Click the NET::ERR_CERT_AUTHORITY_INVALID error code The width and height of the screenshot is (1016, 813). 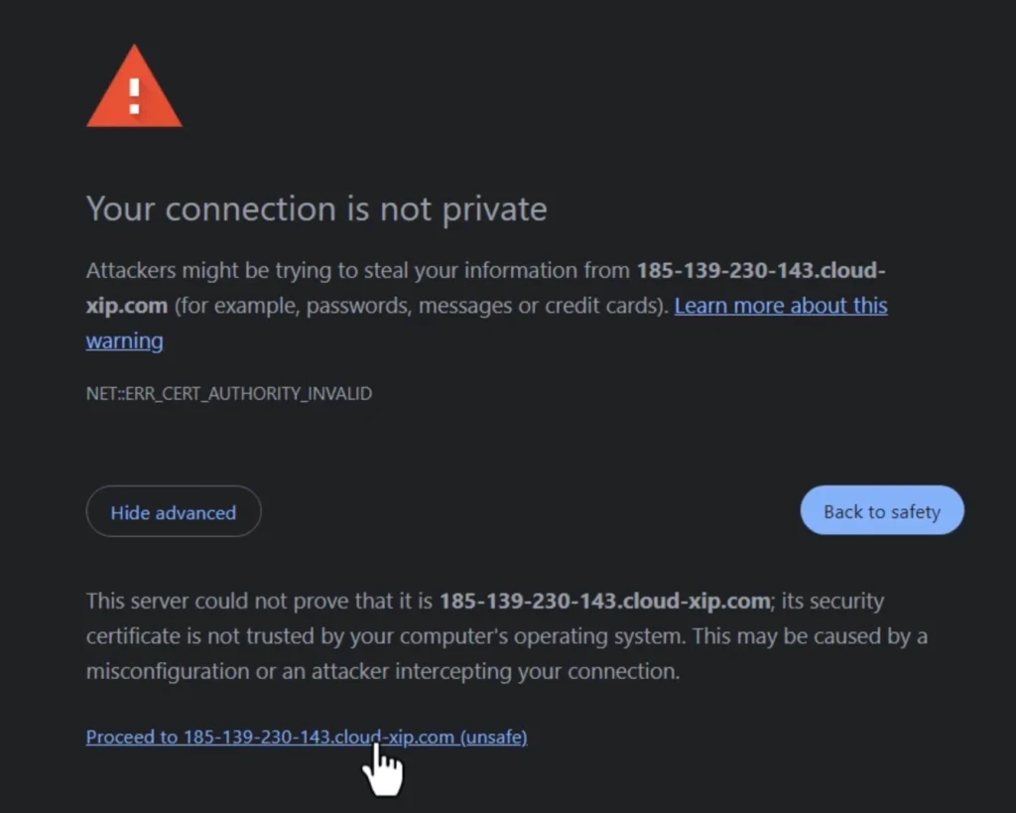(x=229, y=393)
